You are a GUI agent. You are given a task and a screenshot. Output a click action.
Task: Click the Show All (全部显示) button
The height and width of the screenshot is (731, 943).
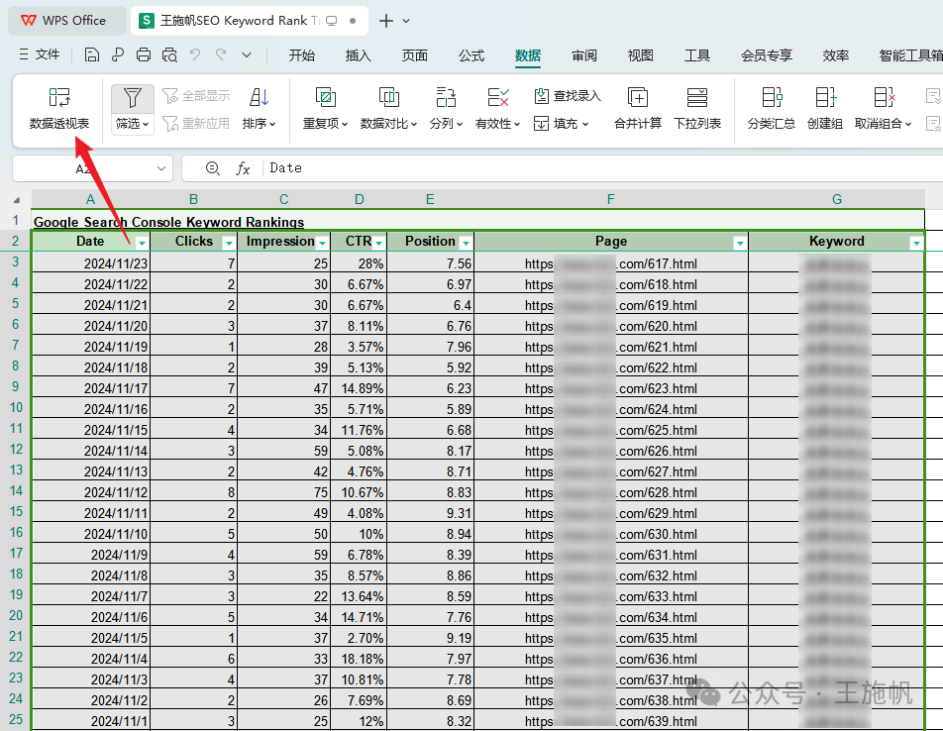click(197, 96)
